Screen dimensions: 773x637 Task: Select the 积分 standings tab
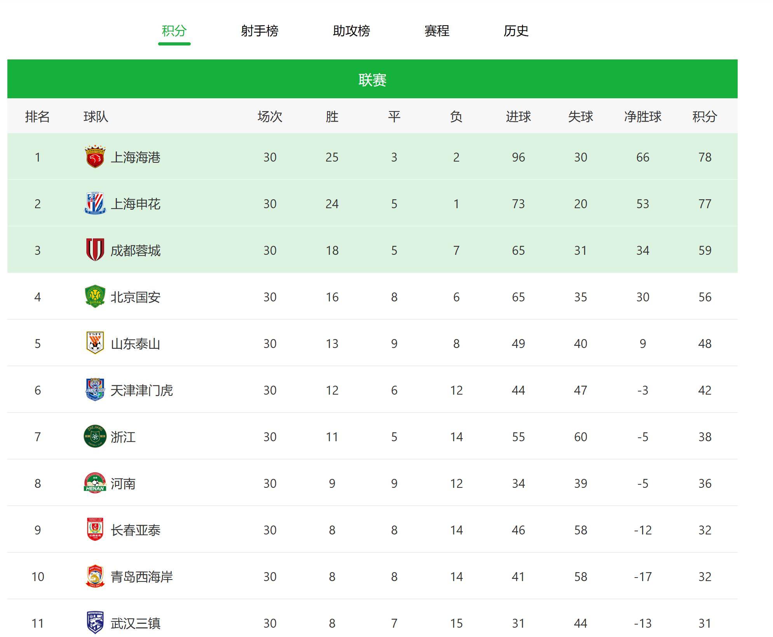(174, 31)
